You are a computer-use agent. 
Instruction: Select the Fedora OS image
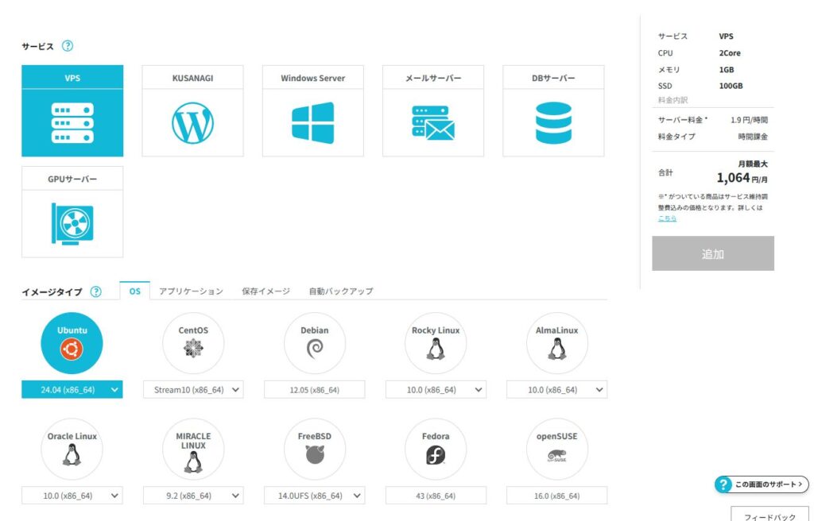pyautogui.click(x=436, y=449)
